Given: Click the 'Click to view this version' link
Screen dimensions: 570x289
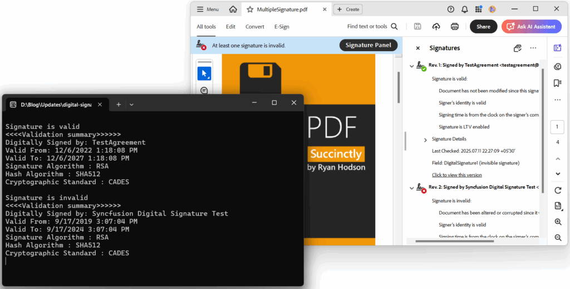Looking at the screenshot, I should [x=456, y=175].
